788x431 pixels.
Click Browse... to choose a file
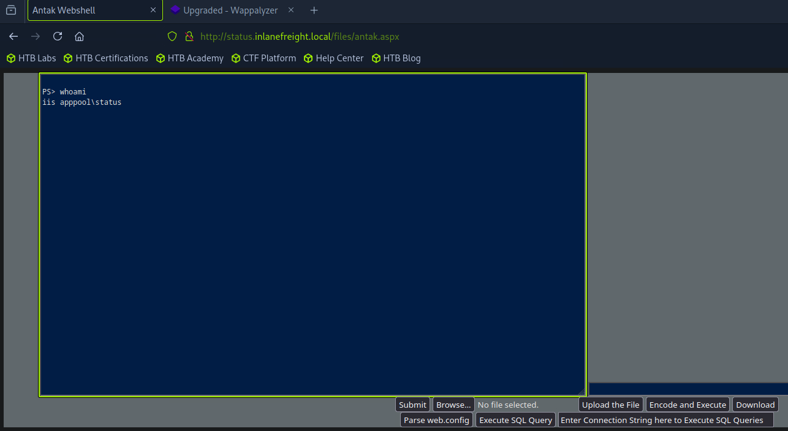pyautogui.click(x=453, y=405)
